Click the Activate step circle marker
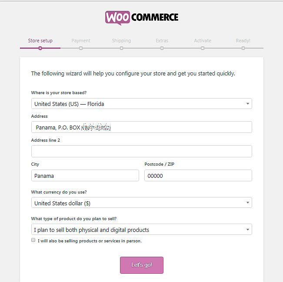 coord(203,48)
